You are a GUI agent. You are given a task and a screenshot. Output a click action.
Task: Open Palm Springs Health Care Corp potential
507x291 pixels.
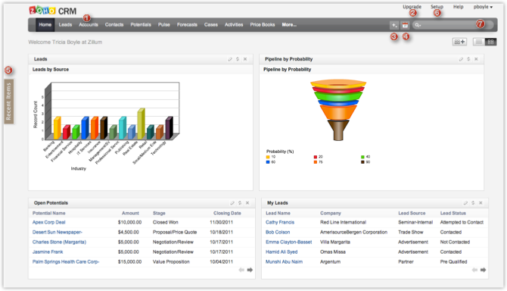(66, 262)
